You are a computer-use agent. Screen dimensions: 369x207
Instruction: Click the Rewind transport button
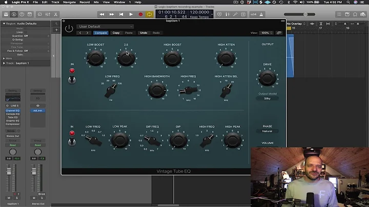(102, 14)
